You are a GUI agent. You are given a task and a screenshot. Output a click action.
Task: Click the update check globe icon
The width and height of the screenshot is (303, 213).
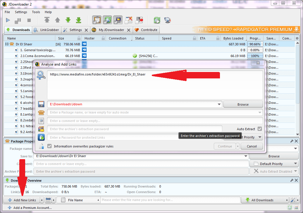tap(168, 20)
